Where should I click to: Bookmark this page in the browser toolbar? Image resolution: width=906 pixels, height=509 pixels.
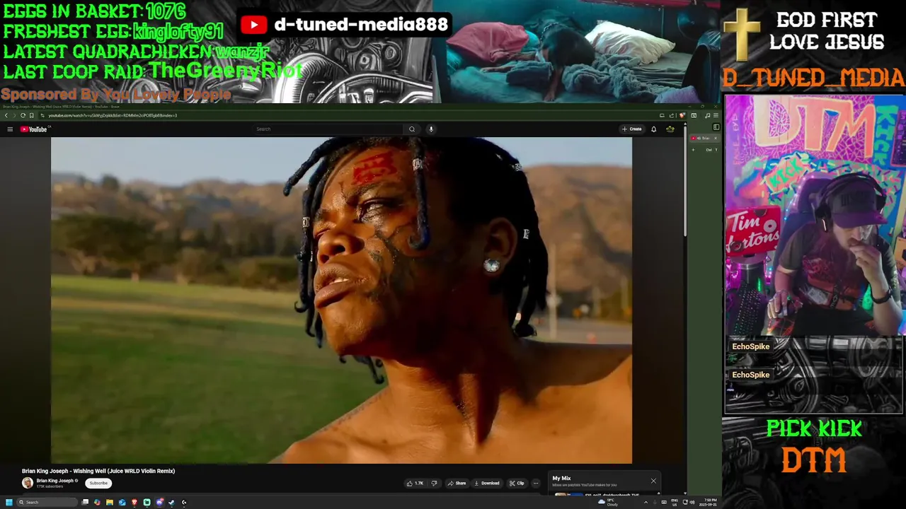point(31,115)
